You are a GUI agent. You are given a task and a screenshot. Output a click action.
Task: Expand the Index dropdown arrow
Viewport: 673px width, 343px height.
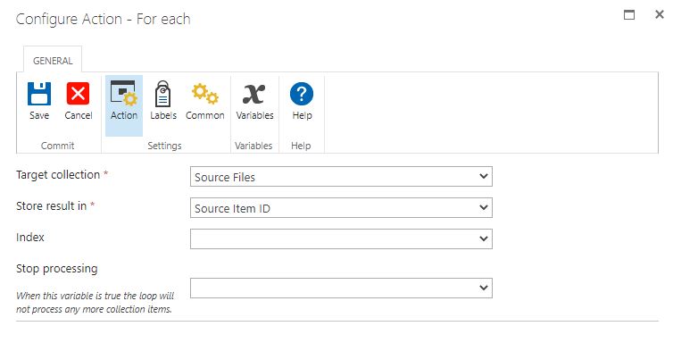click(x=483, y=239)
